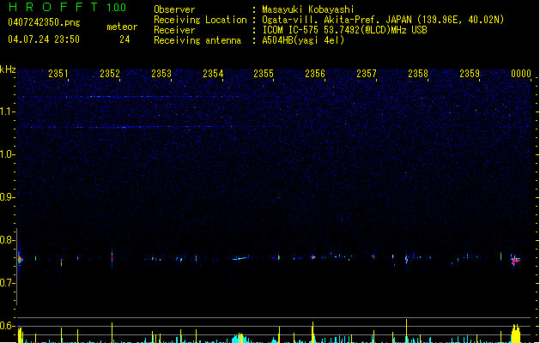Click the Receiver field label
The height and width of the screenshot is (343, 540).
[x=174, y=30]
